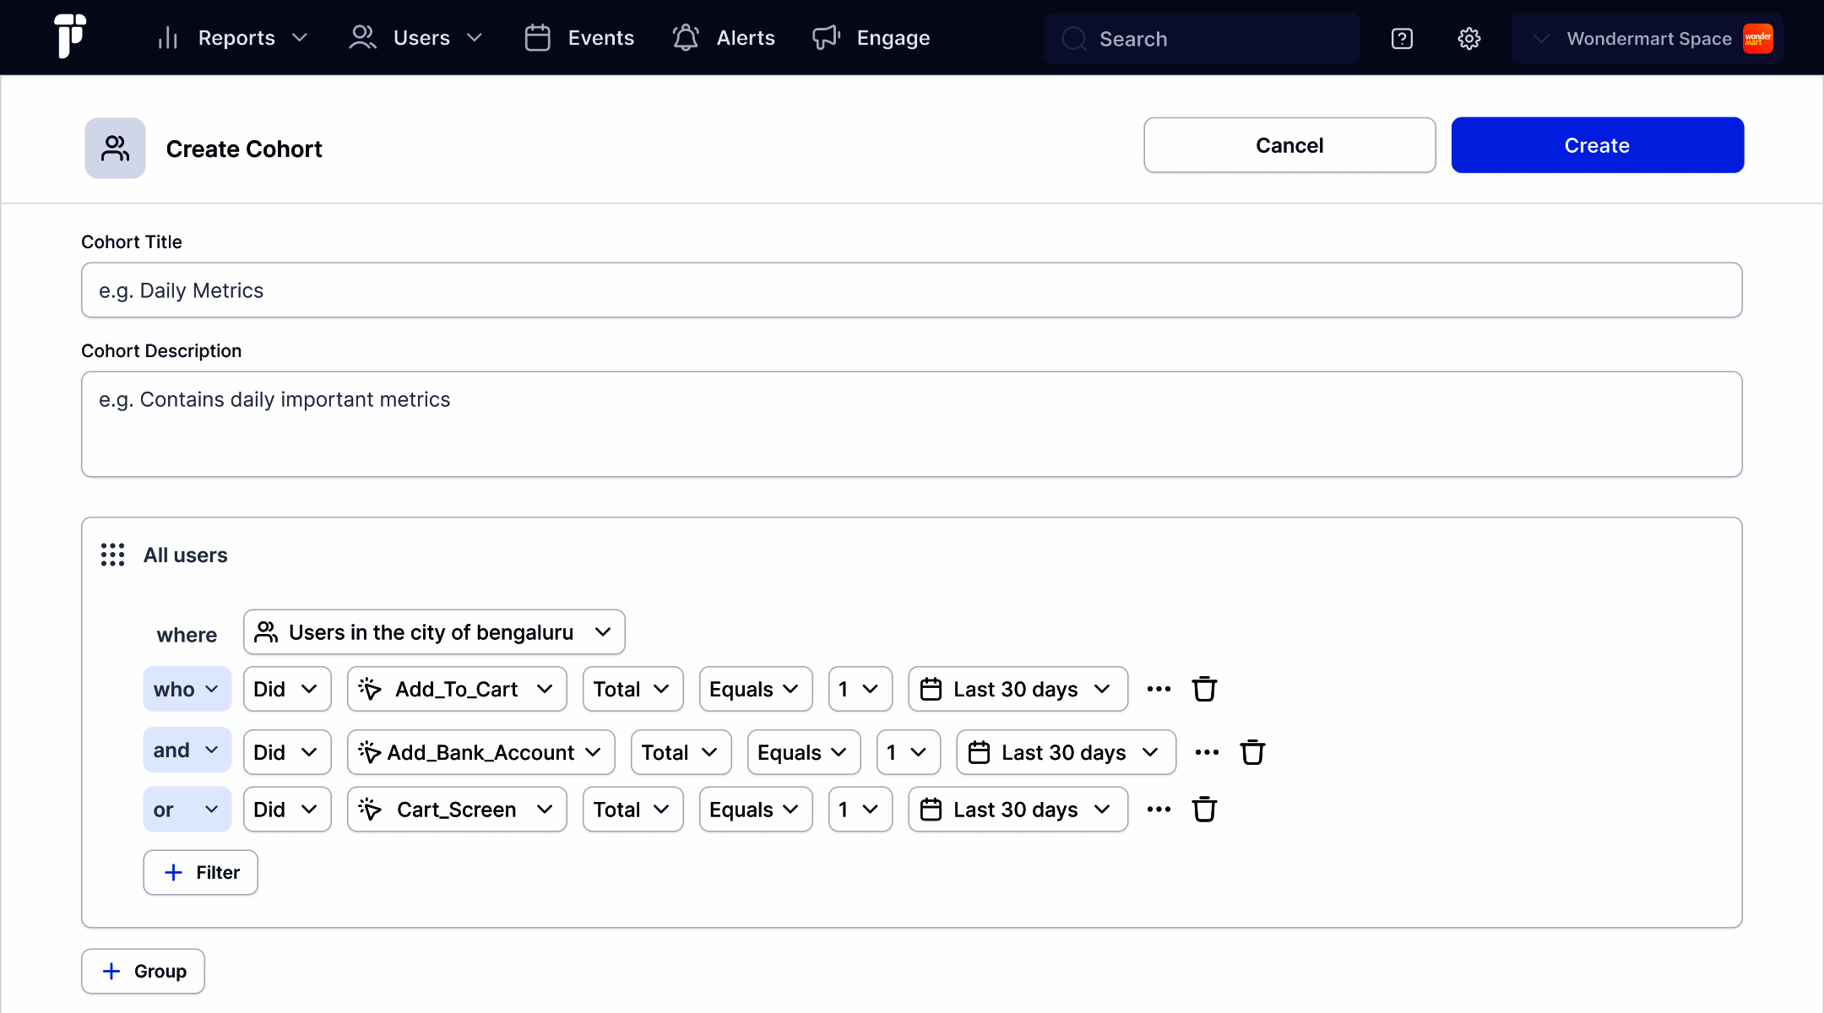Expand the 'or' condition operator dropdown

pyautogui.click(x=187, y=810)
